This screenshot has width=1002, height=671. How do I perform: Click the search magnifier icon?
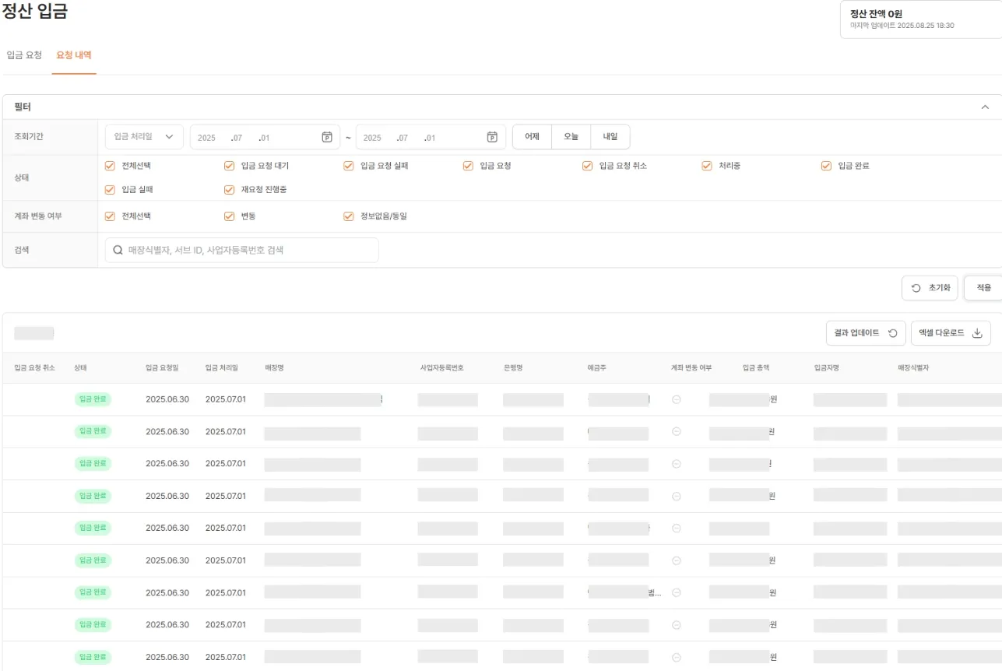click(118, 250)
